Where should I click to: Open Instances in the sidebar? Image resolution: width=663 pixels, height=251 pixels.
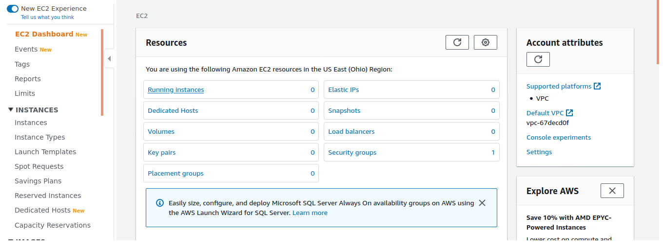31,123
